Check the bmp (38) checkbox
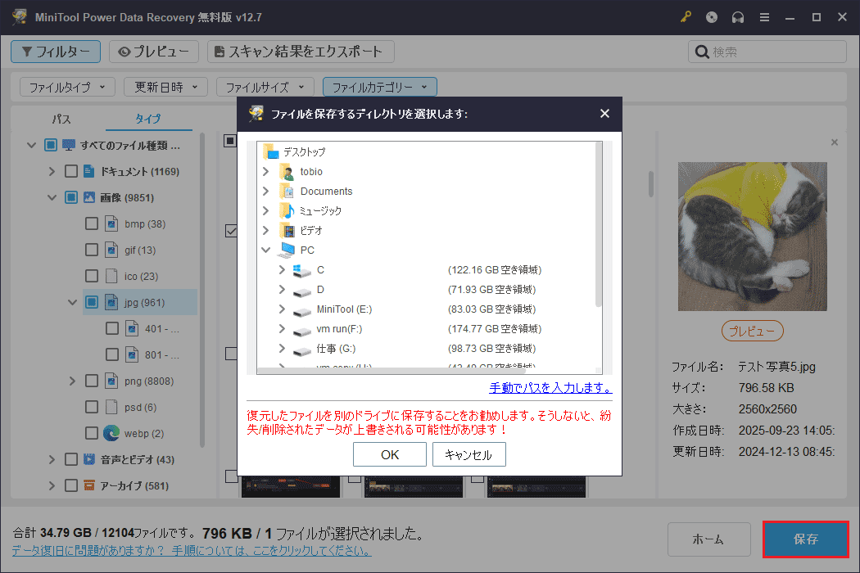Viewport: 860px width, 573px height. click(x=92, y=223)
